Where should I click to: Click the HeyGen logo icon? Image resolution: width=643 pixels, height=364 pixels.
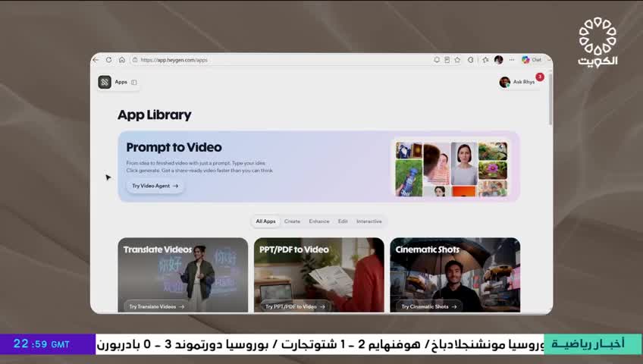pos(105,82)
